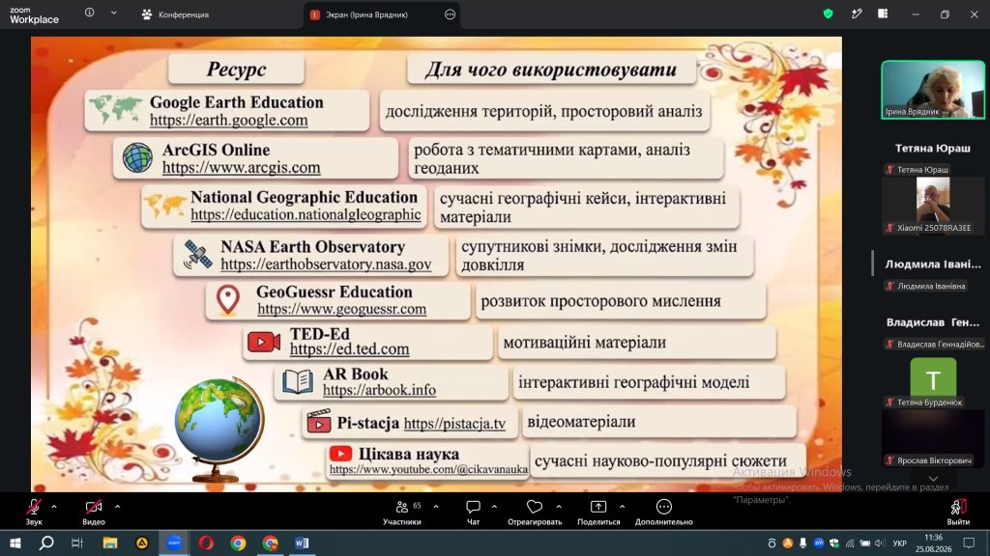Expand chat options arrow next to Чат
Screen dimensions: 990x556
click(494, 507)
